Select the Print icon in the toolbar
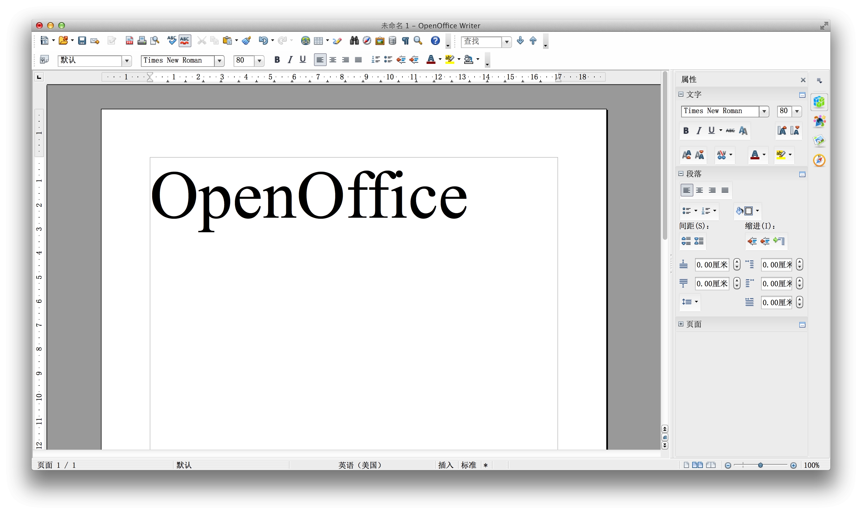 [x=142, y=41]
